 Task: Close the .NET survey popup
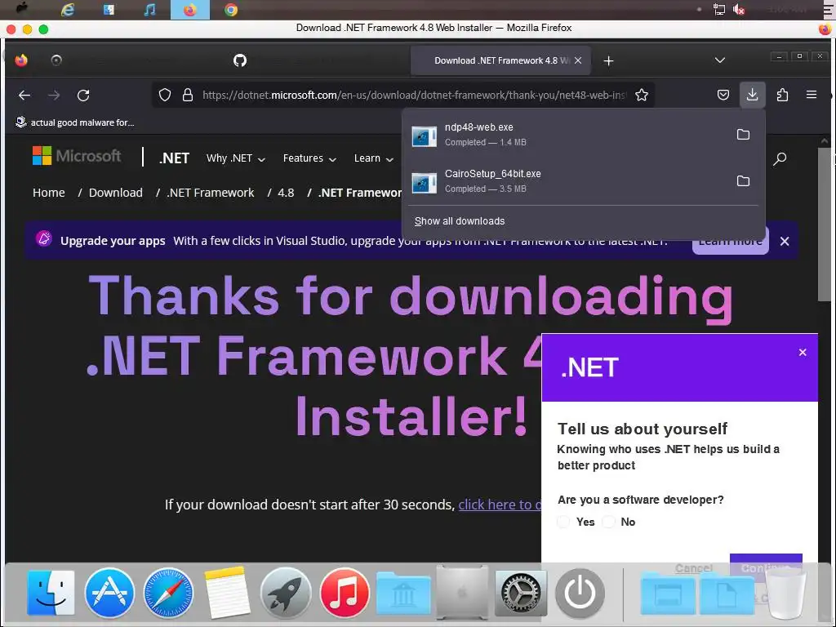[803, 353]
